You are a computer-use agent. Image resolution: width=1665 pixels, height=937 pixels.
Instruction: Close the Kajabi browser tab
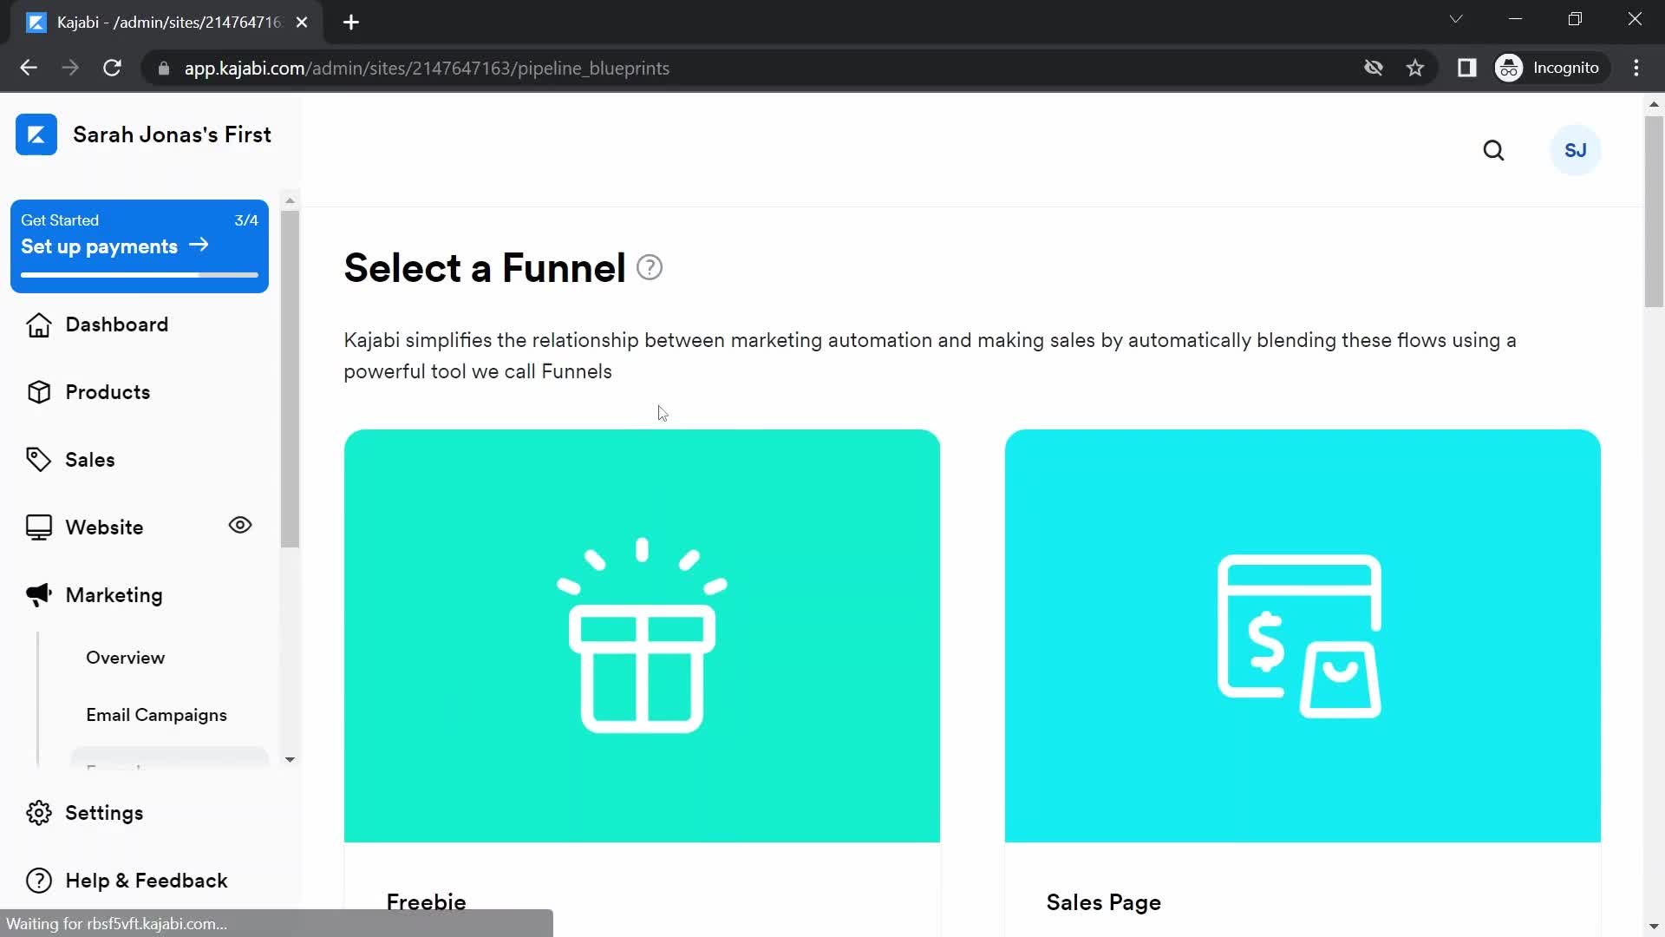pyautogui.click(x=302, y=23)
